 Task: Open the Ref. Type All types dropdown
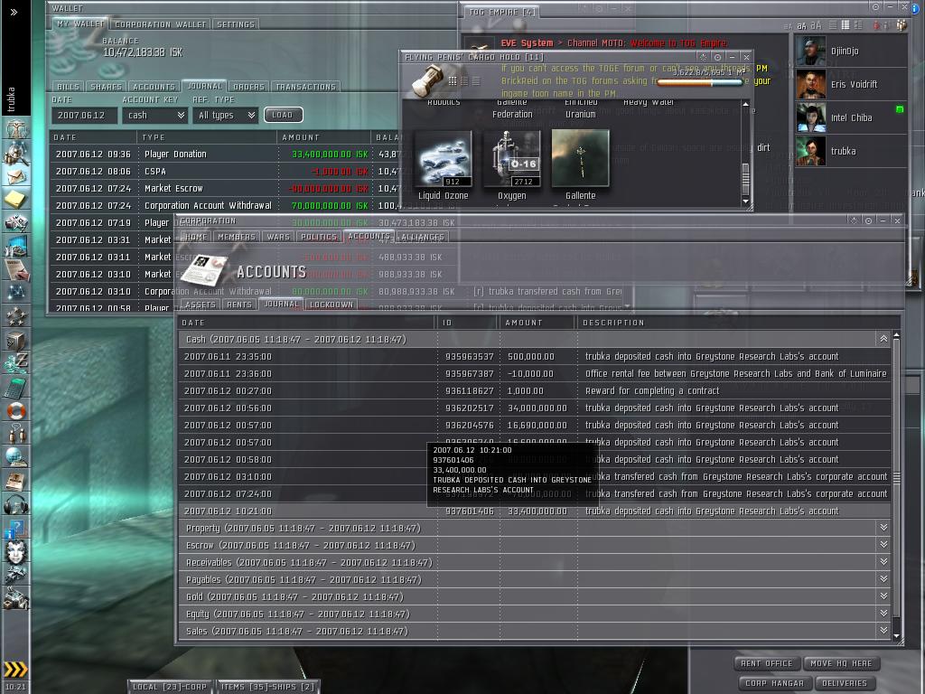pos(226,115)
